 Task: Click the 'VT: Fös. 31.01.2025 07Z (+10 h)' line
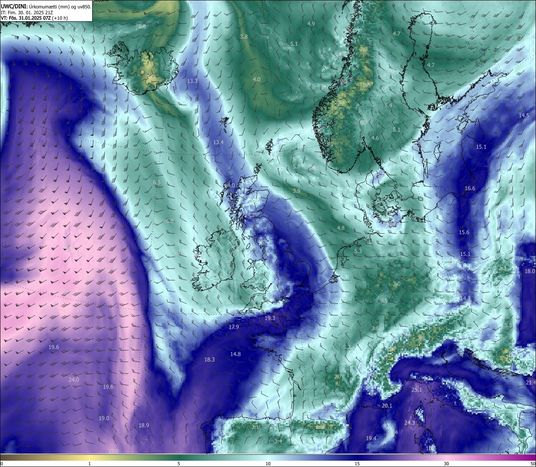(x=34, y=18)
